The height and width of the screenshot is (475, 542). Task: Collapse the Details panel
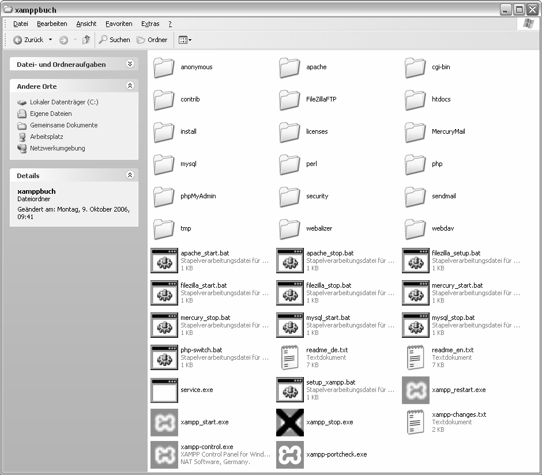pyautogui.click(x=130, y=175)
